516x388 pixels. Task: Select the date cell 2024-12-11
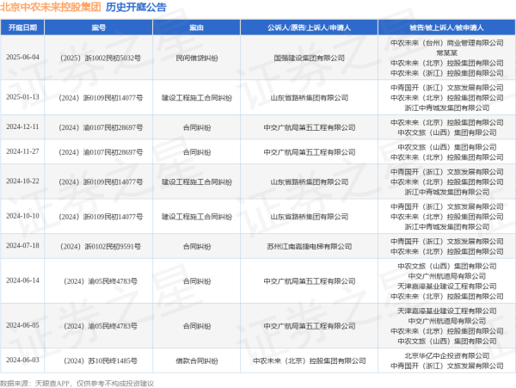(x=22, y=126)
